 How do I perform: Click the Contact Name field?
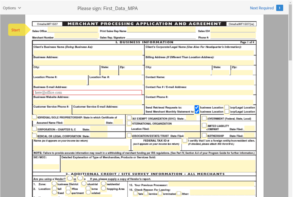pos(199,82)
